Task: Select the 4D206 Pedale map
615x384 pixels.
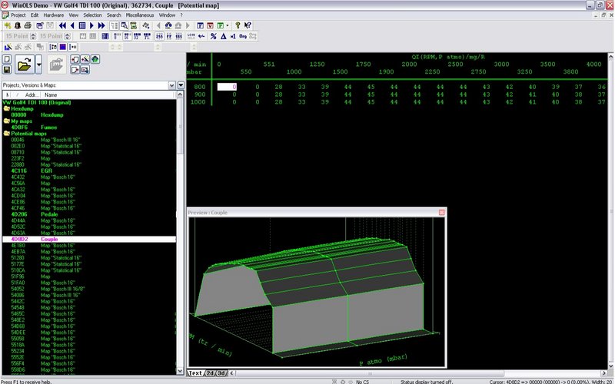Action: pyautogui.click(x=88, y=214)
